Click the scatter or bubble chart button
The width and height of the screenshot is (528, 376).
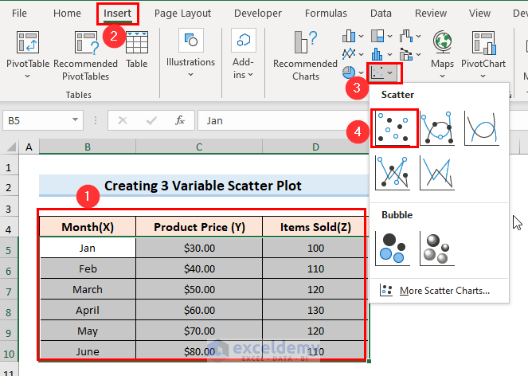[383, 72]
